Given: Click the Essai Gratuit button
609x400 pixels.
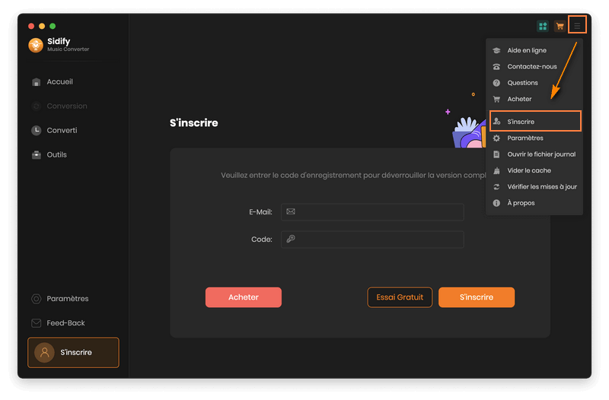Looking at the screenshot, I should [x=400, y=297].
